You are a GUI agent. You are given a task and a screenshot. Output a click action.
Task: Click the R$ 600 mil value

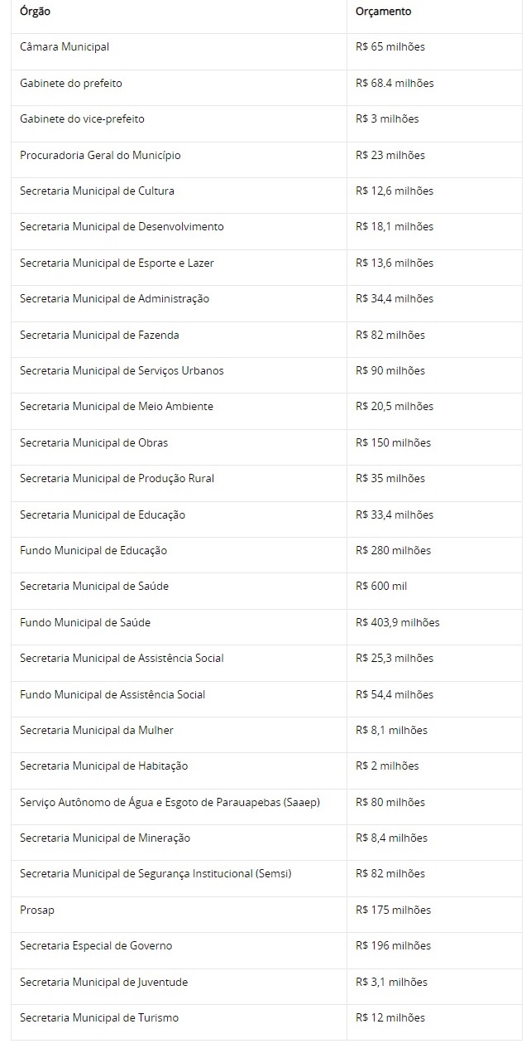coord(381,586)
